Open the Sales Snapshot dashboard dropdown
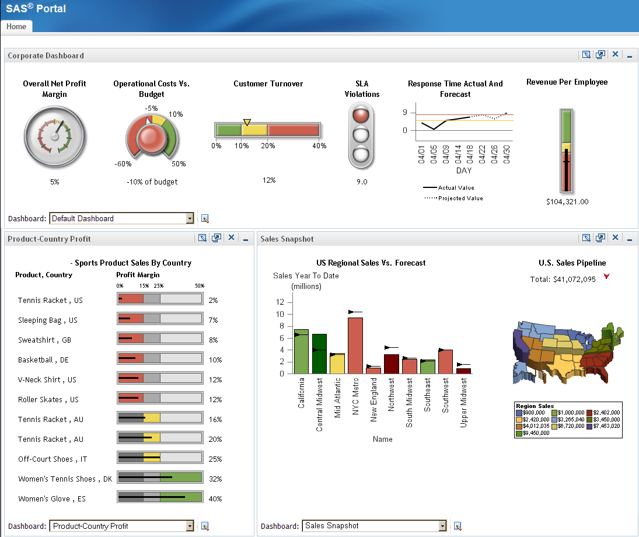639x537 pixels. coord(442,526)
